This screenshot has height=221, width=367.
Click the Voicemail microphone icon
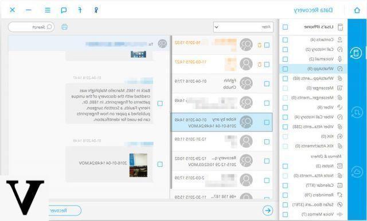tap(339, 59)
